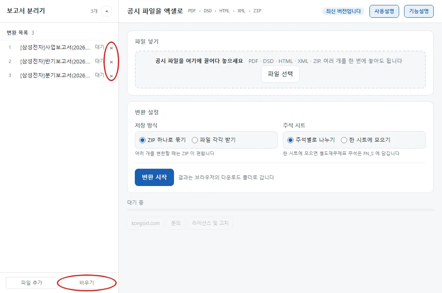The height and width of the screenshot is (293, 442).
Task: Select the [삼성전자]사업보고서 list row
Action: [x=59, y=48]
